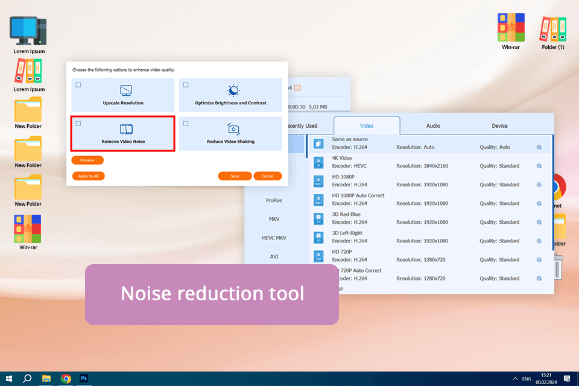The width and height of the screenshot is (579, 386).
Task: Switch to the Video tab
Action: point(367,126)
